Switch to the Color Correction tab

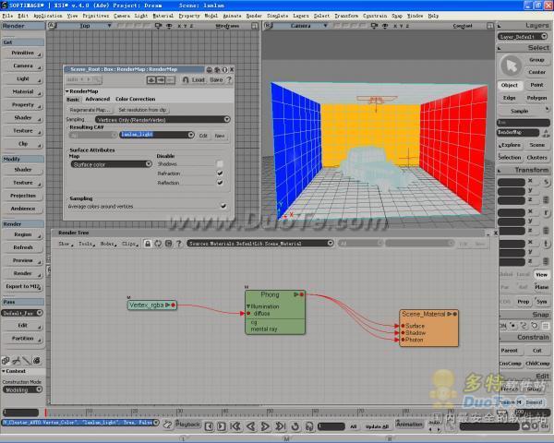click(135, 99)
